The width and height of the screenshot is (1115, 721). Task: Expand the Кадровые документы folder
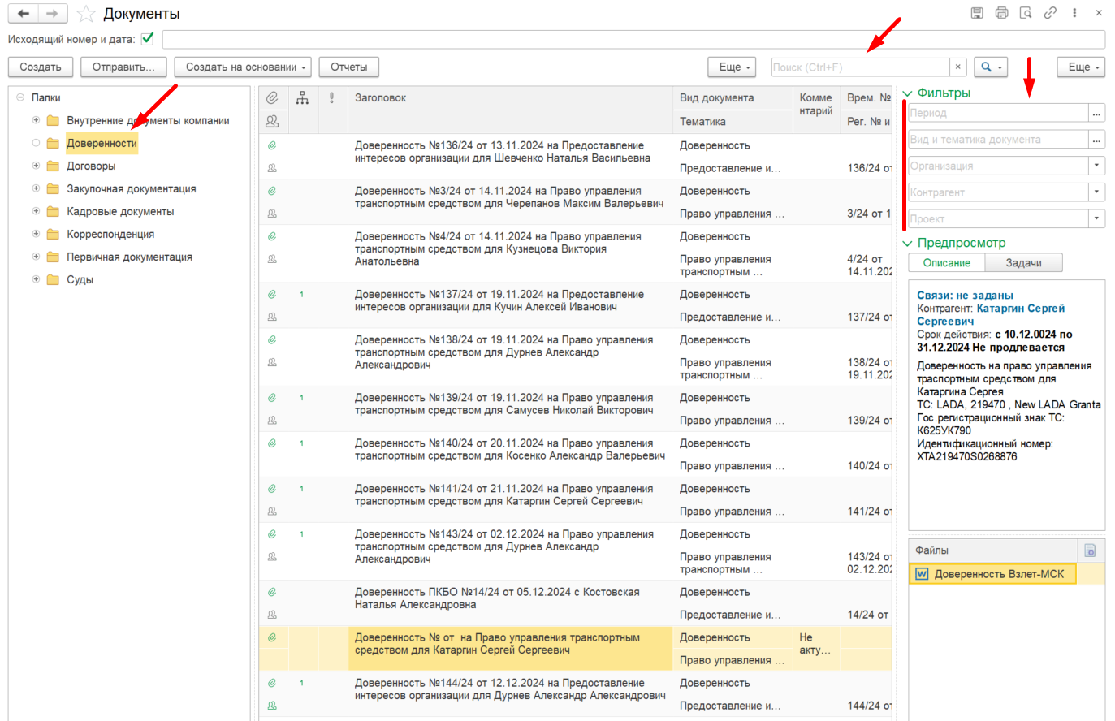36,211
